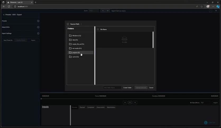Open the Windows (C:\) folder
This screenshot has width=221, height=128.
point(76,36)
